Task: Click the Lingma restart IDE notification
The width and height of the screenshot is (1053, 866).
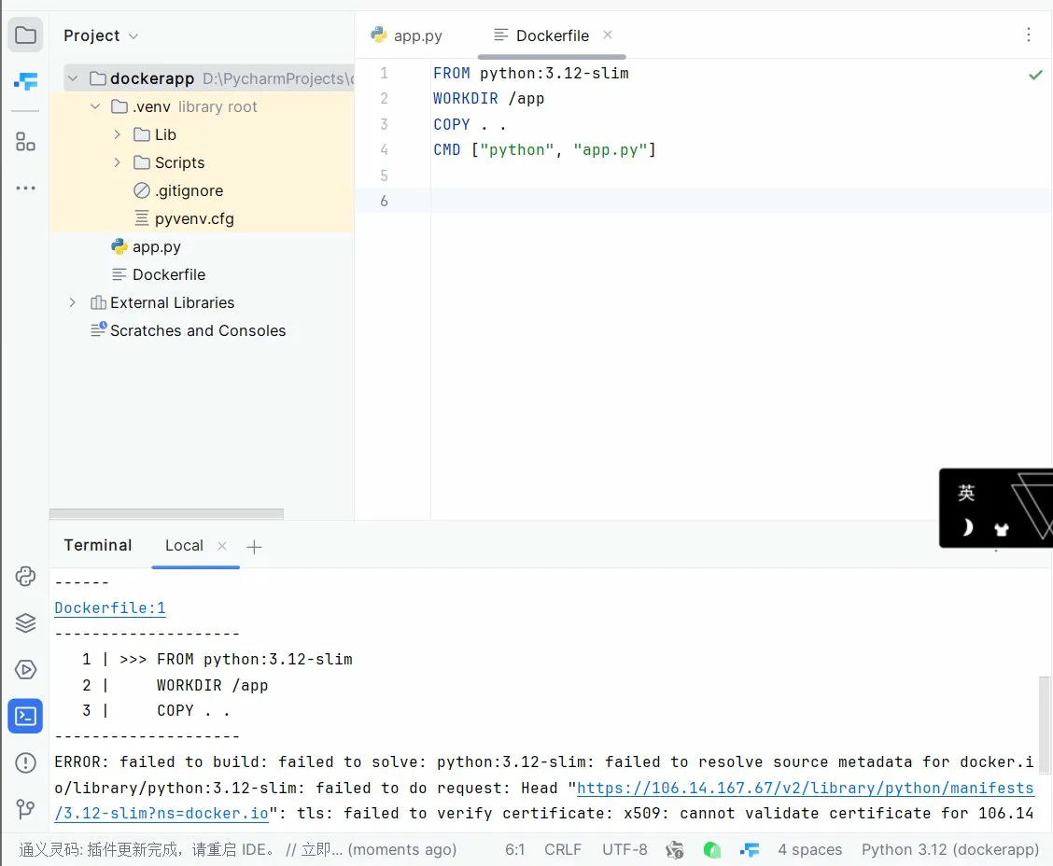Action: point(238,850)
